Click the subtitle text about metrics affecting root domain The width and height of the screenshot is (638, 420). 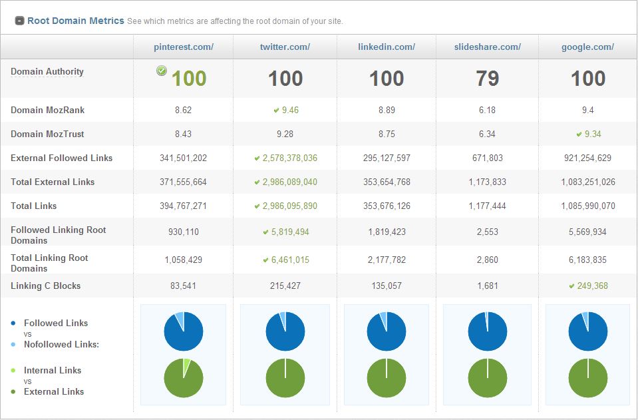[236, 21]
